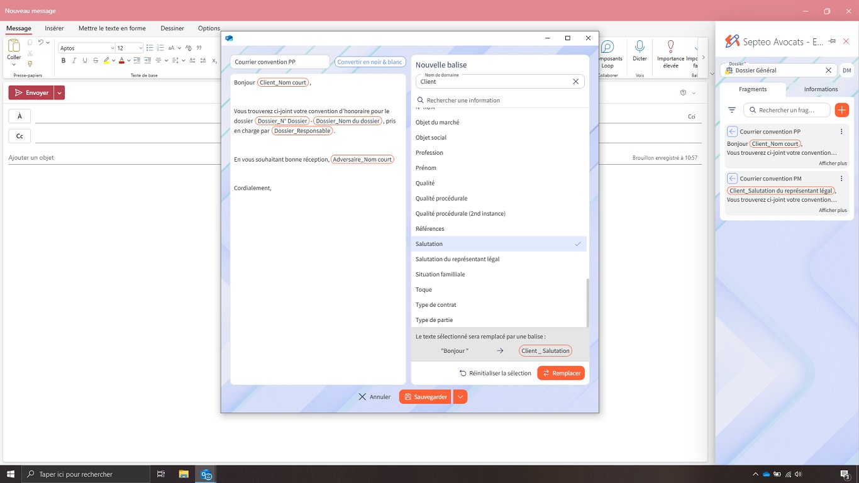Screen dimensions: 859x483
Task: Open more options for Courrier convention PM card
Action: (x=841, y=179)
